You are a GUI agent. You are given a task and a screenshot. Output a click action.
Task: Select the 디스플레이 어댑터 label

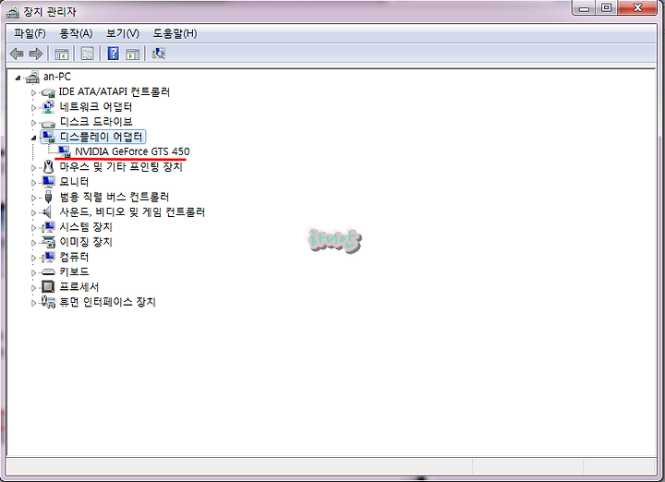pos(101,137)
